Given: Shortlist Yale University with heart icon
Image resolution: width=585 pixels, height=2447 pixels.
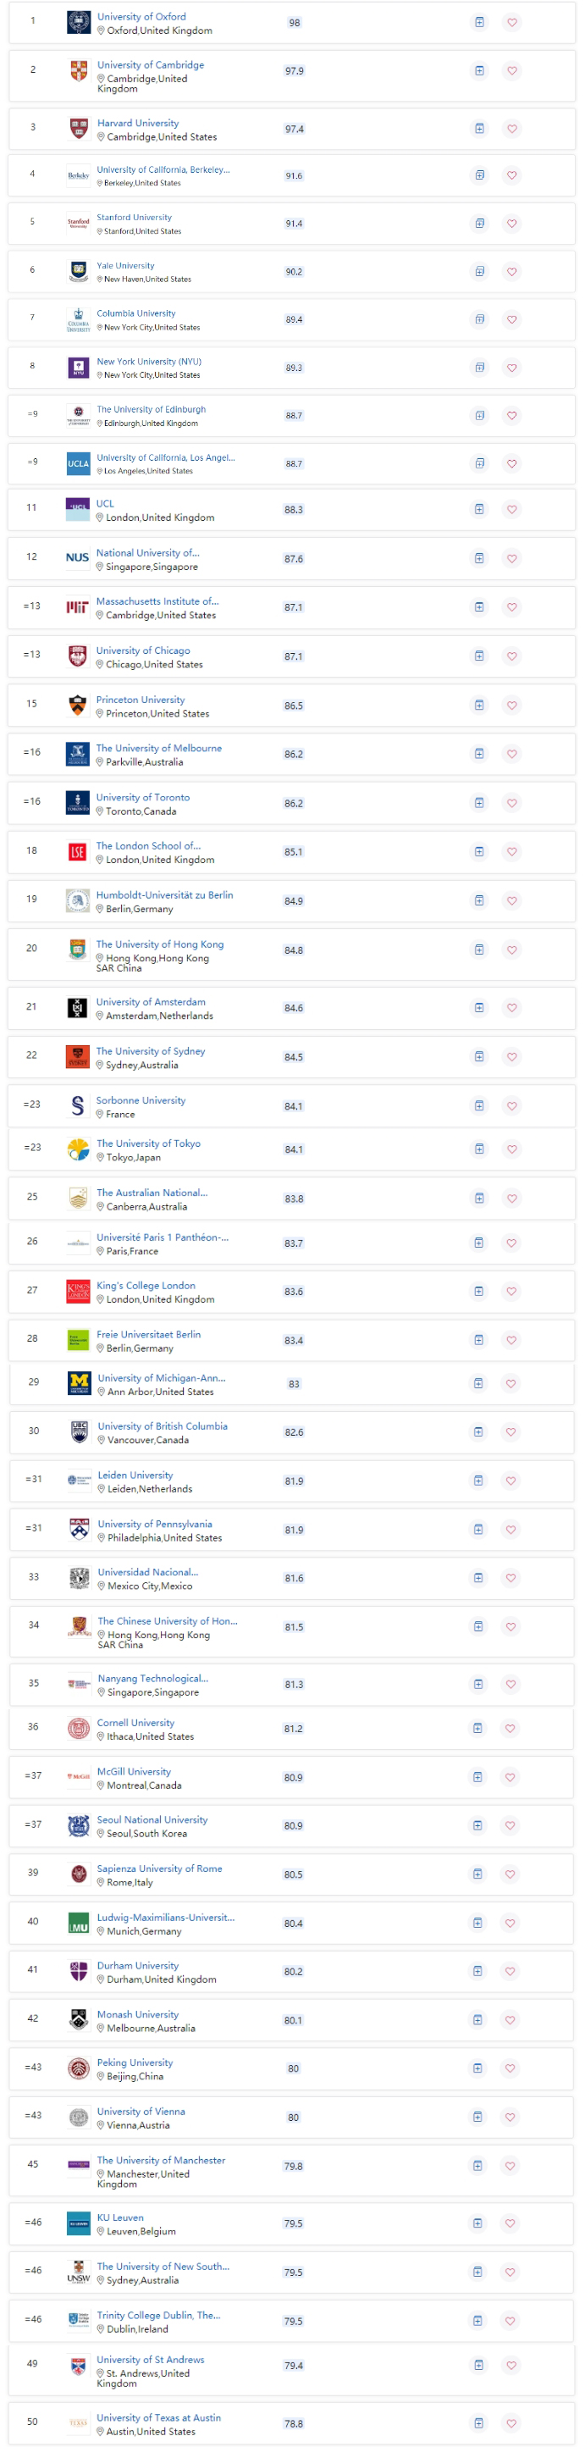Looking at the screenshot, I should pyautogui.click(x=512, y=272).
